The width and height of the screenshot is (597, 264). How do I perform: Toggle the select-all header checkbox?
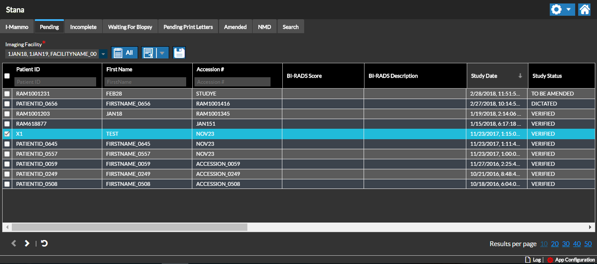pos(7,76)
